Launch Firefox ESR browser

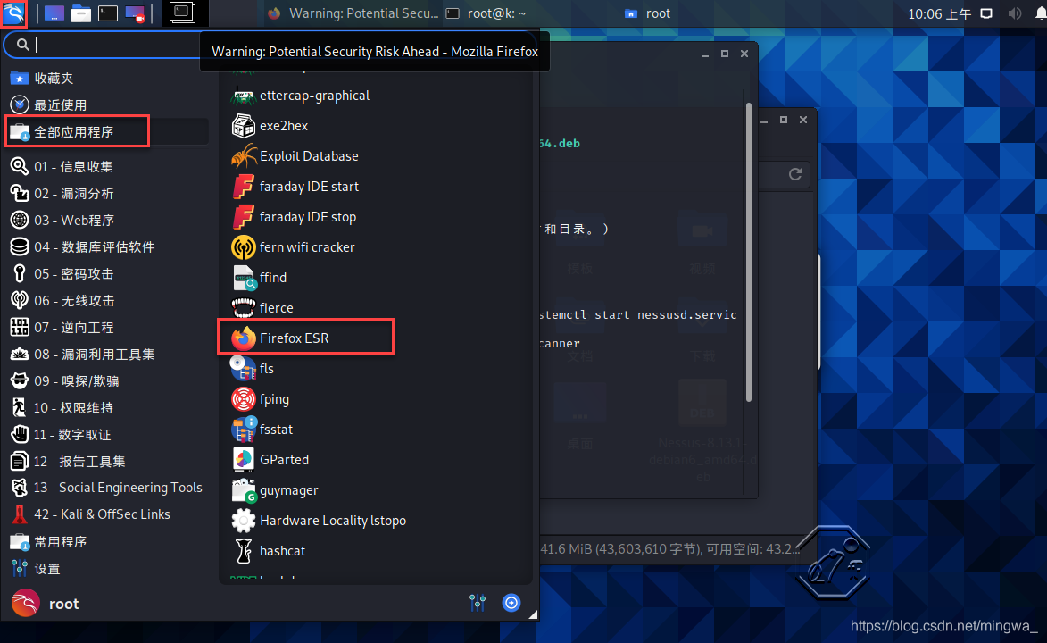(375, 338)
